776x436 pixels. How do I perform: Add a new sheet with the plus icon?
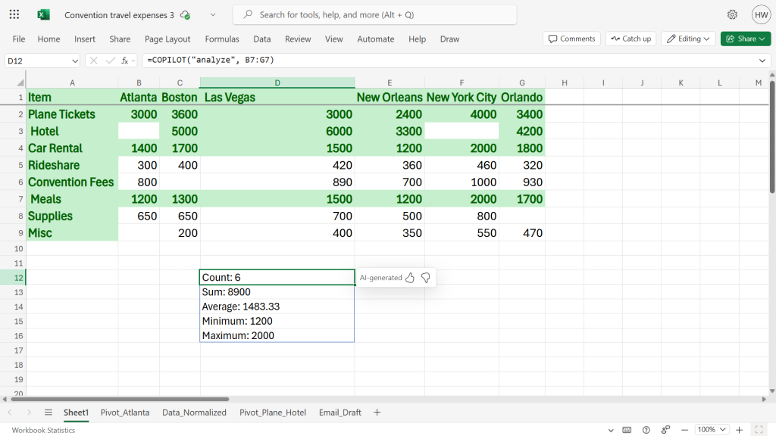pyautogui.click(x=377, y=412)
